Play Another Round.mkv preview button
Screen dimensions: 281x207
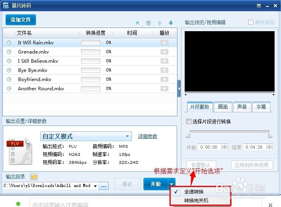click(164, 88)
